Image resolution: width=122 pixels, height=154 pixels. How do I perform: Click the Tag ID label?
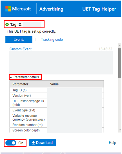(x=16, y=24)
